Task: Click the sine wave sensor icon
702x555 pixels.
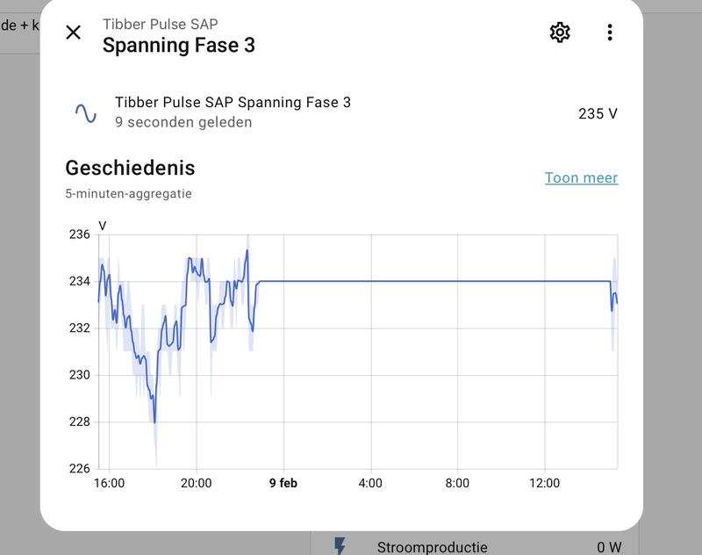Action: point(84,111)
